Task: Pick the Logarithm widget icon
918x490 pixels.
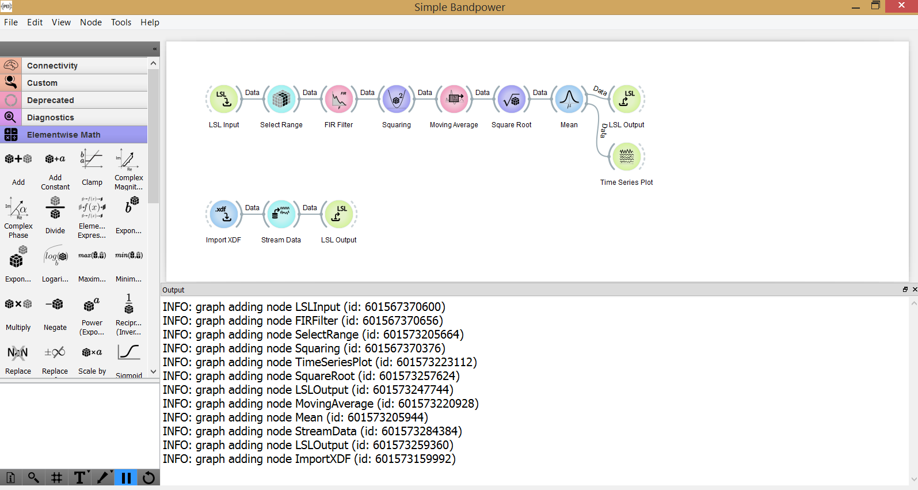Action: pos(55,256)
